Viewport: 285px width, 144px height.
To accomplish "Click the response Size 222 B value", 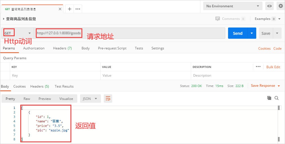I will (x=239, y=86).
